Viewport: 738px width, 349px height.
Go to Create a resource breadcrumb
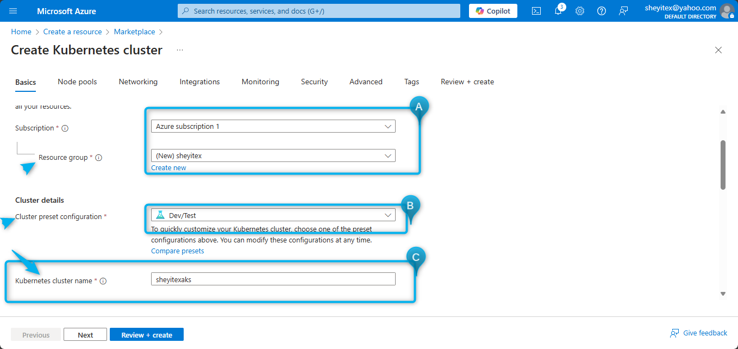tap(73, 32)
